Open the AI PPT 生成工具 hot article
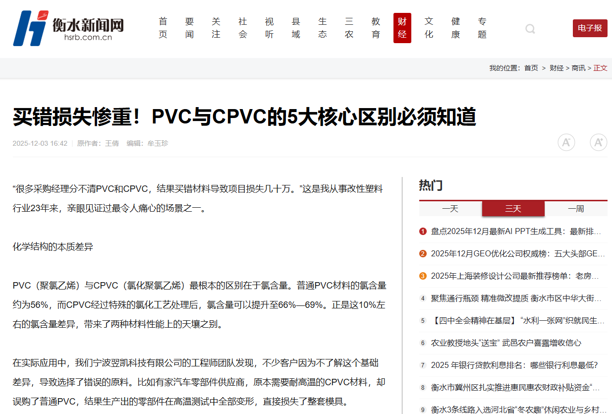The height and width of the screenshot is (414, 612). coord(515,231)
